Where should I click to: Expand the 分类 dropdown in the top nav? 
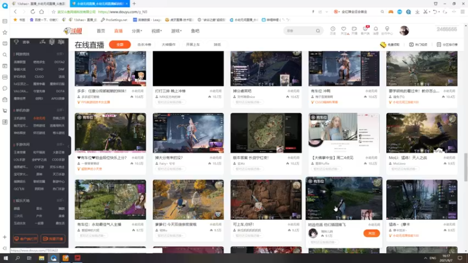pyautogui.click(x=137, y=31)
